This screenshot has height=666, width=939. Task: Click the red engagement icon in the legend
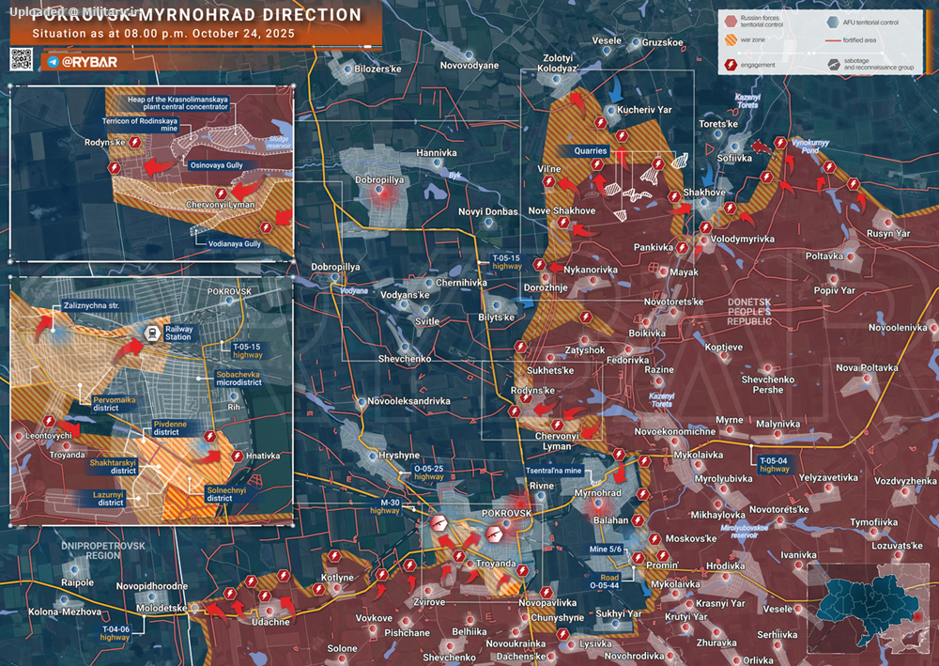(729, 65)
